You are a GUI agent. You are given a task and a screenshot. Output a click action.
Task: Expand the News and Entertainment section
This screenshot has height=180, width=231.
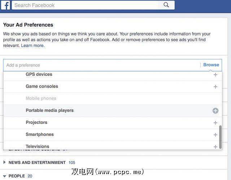pyautogui.click(x=5, y=163)
